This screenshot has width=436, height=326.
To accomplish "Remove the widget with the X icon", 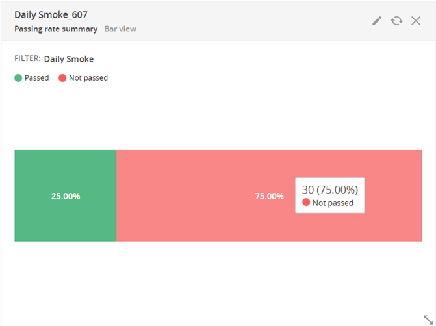I will click(x=416, y=21).
